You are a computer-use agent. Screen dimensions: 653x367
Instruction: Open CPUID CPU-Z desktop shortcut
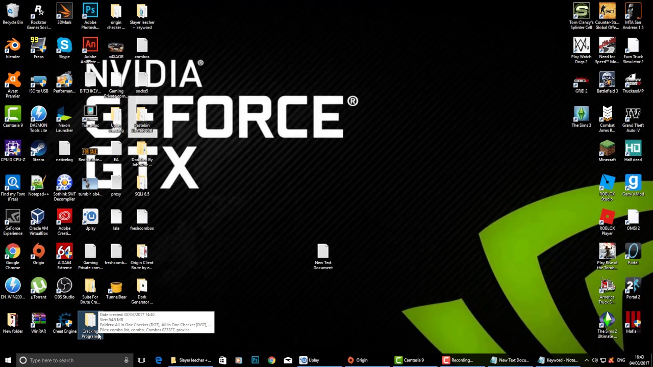13,152
